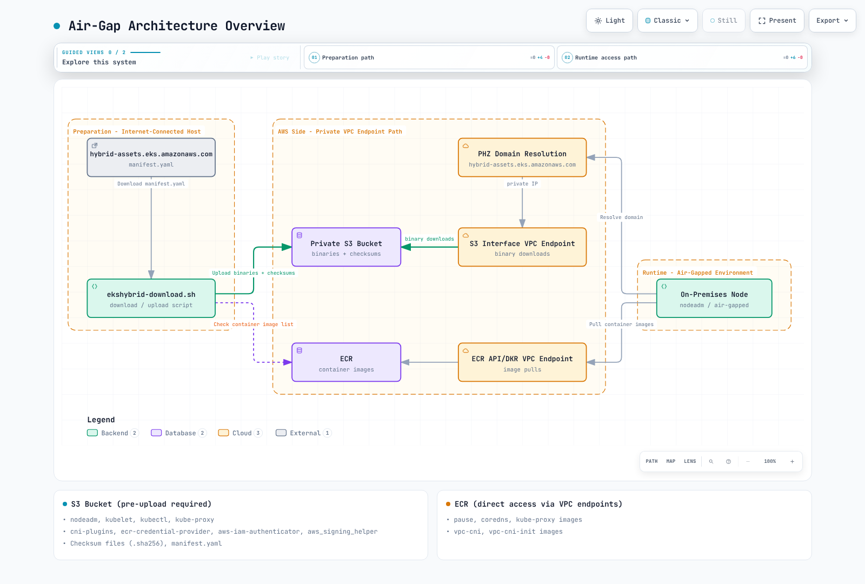The width and height of the screenshot is (865, 584).
Task: Click the Check container image list label
Action: click(x=254, y=324)
